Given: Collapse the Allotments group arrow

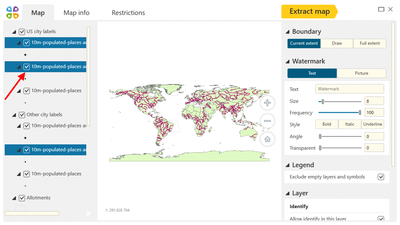Looking at the screenshot, I should pyautogui.click(x=14, y=198).
